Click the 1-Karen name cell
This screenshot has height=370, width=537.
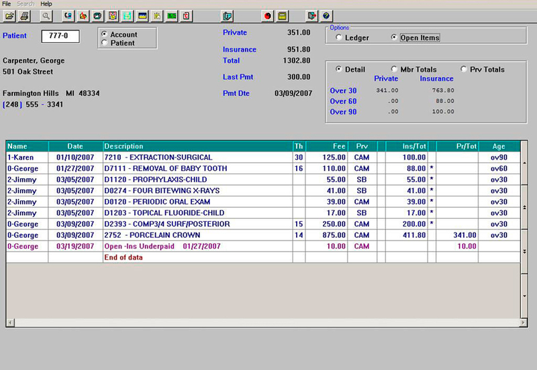click(28, 158)
